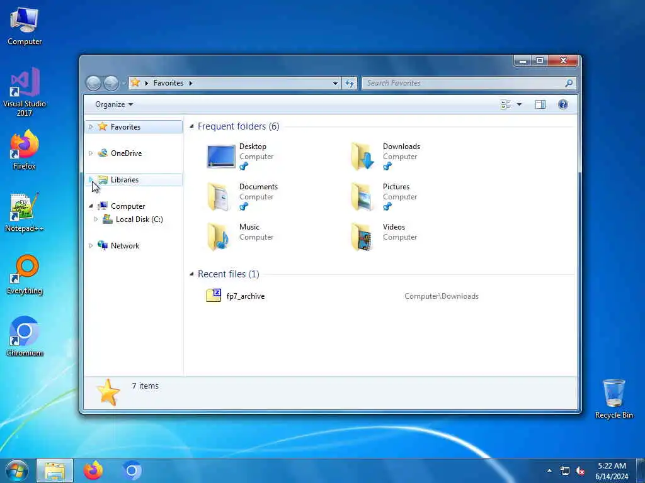Open the Windows Start orb
This screenshot has height=483, width=645.
click(17, 470)
